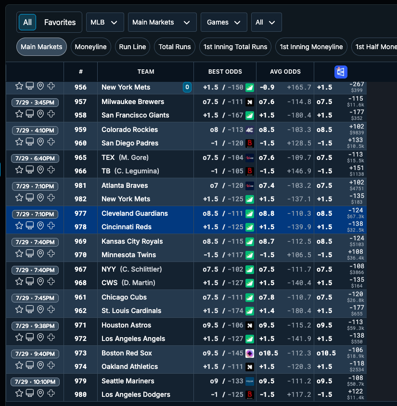This screenshot has width=397, height=406.
Task: Star the Chicago Cubs game
Action: (x=19, y=310)
